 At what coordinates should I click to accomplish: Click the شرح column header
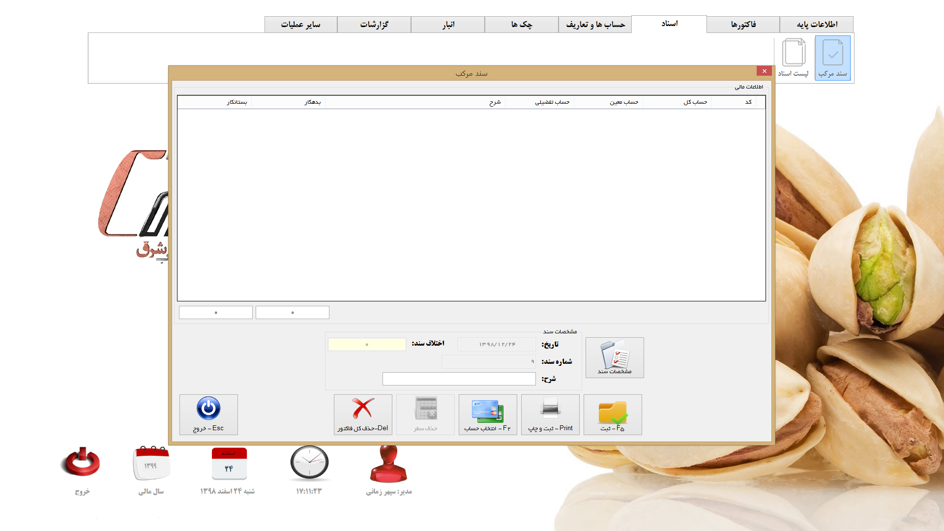pos(415,102)
